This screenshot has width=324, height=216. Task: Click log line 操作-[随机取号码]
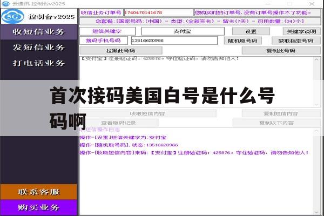click(129, 145)
